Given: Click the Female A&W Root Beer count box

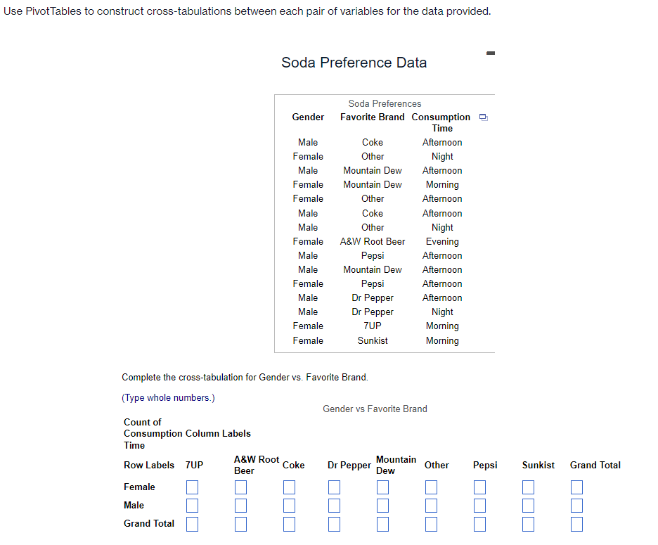Looking at the screenshot, I should point(240,487).
